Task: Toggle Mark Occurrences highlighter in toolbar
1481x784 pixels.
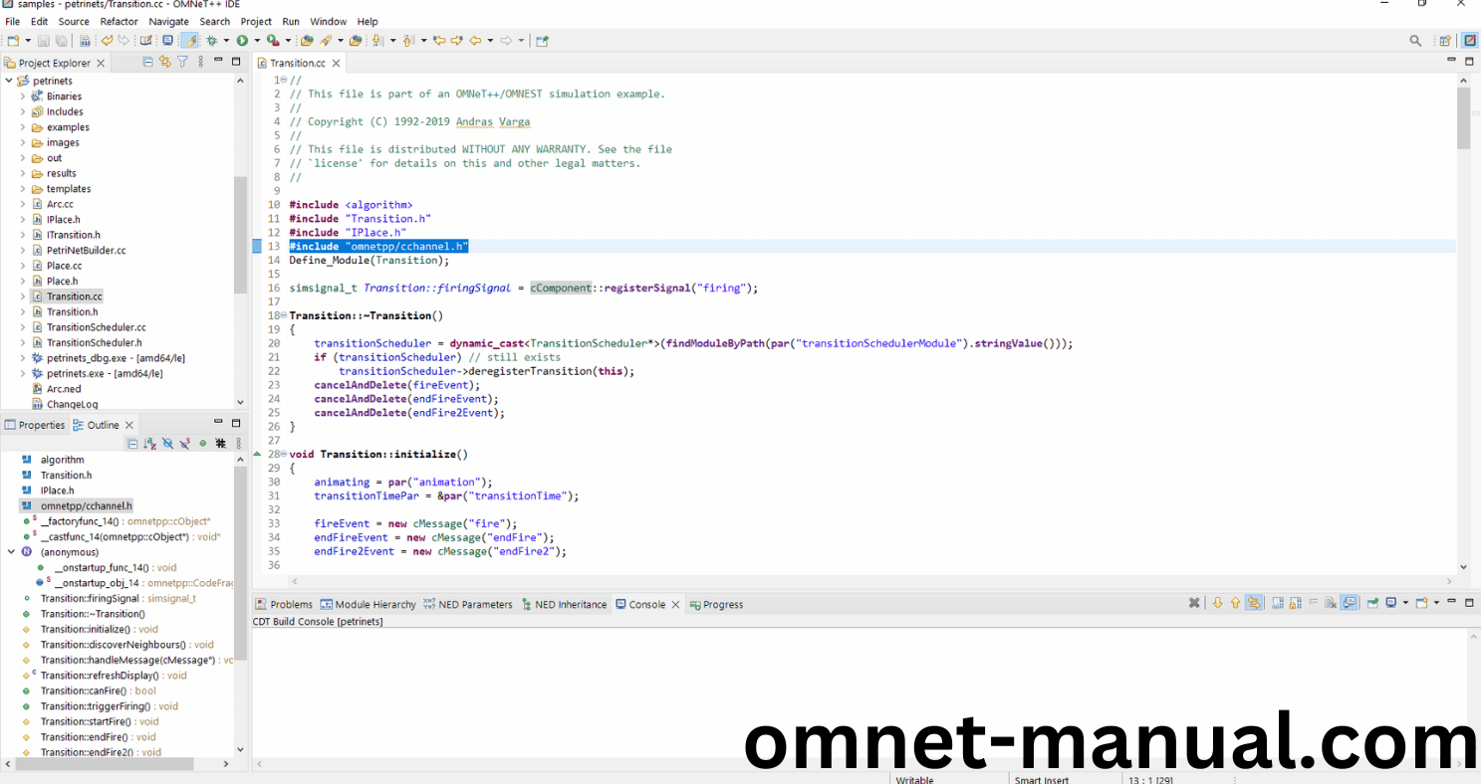Action: point(189,41)
